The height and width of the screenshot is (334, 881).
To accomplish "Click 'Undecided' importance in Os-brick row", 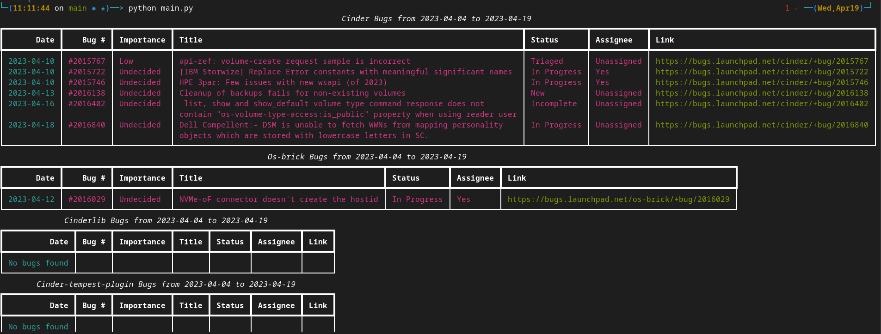I will pyautogui.click(x=140, y=199).
